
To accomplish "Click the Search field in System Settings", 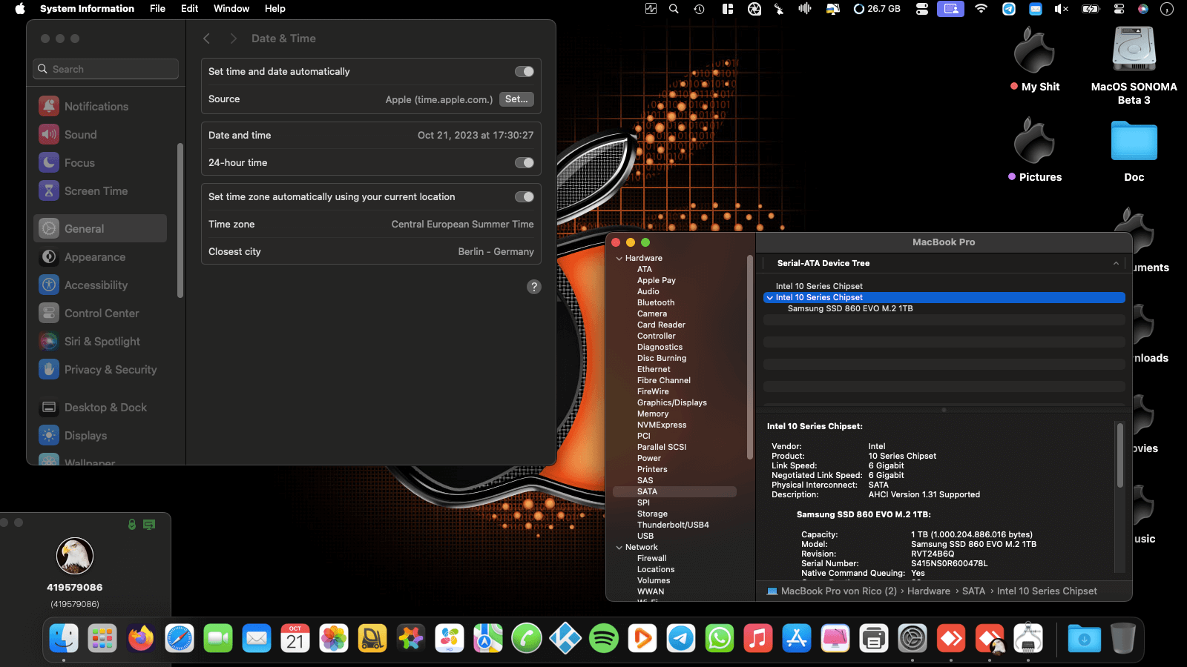I will [106, 69].
